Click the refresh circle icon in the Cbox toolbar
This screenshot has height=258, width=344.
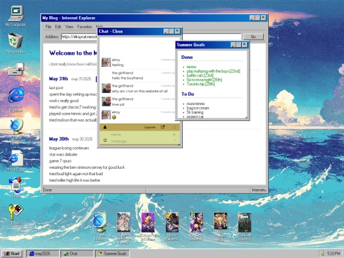[174, 127]
